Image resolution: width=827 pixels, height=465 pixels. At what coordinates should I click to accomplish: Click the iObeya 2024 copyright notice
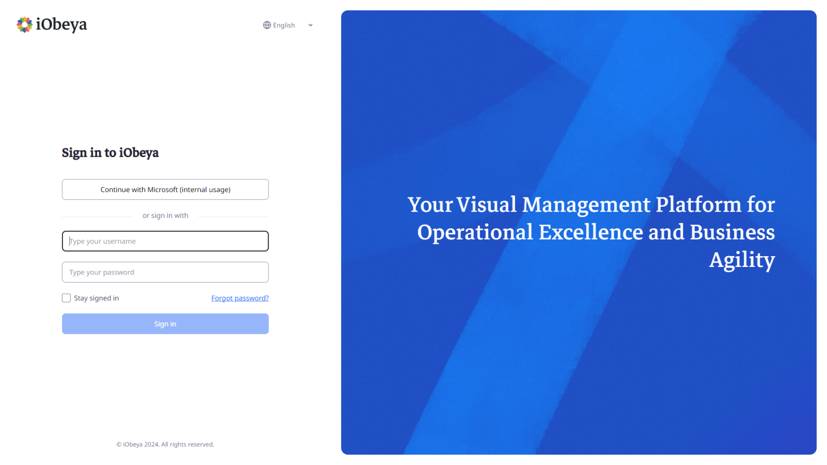pyautogui.click(x=165, y=445)
